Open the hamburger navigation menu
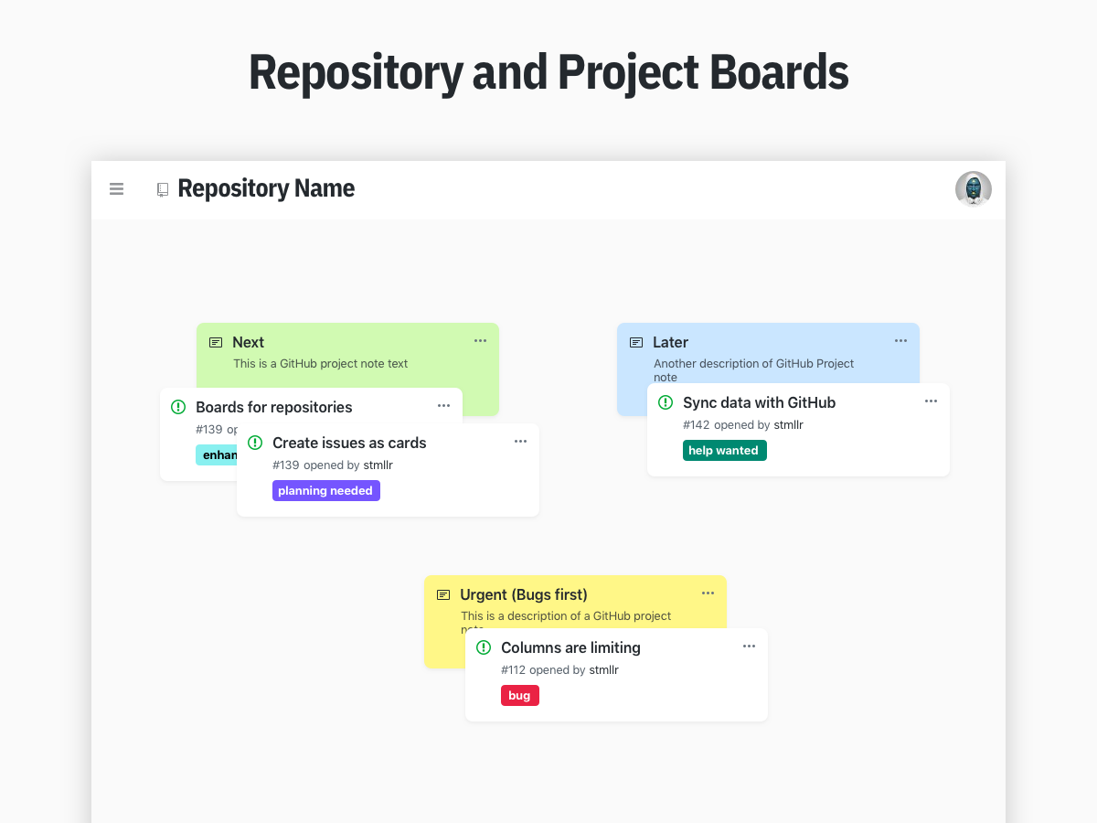Image resolution: width=1097 pixels, height=823 pixels. [116, 188]
